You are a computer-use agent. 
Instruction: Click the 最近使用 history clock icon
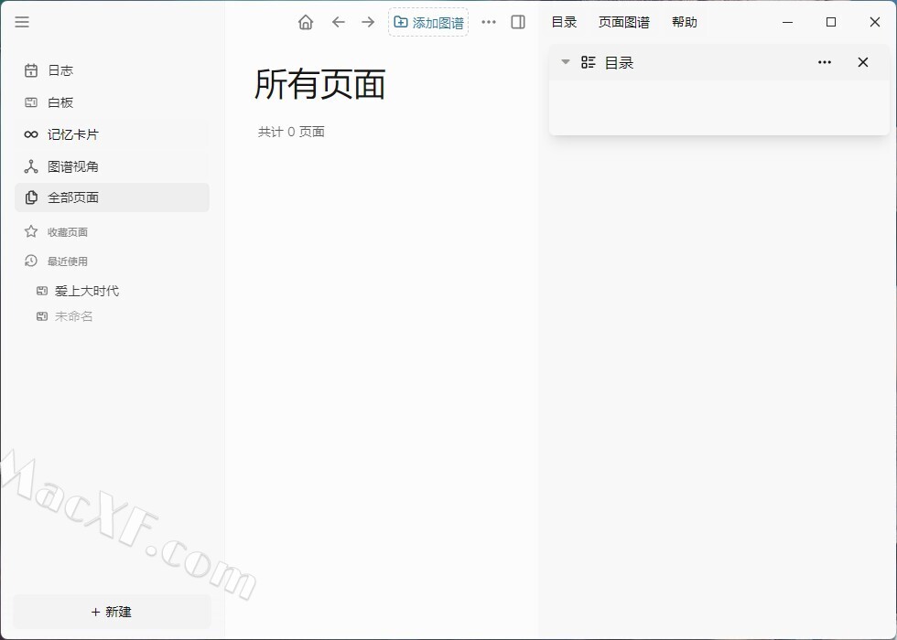[x=31, y=261]
